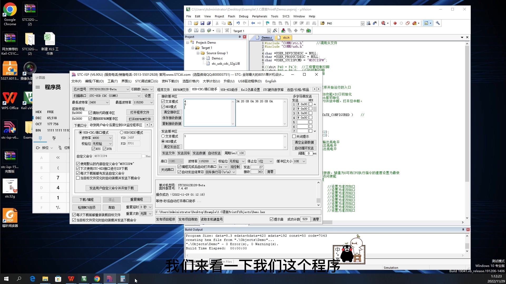Open Target 1 dropdown in µVision toolbar
The image size is (506, 284).
(x=269, y=31)
